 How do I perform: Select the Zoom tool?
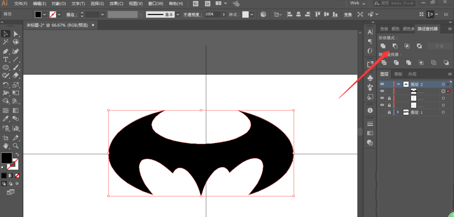16,145
